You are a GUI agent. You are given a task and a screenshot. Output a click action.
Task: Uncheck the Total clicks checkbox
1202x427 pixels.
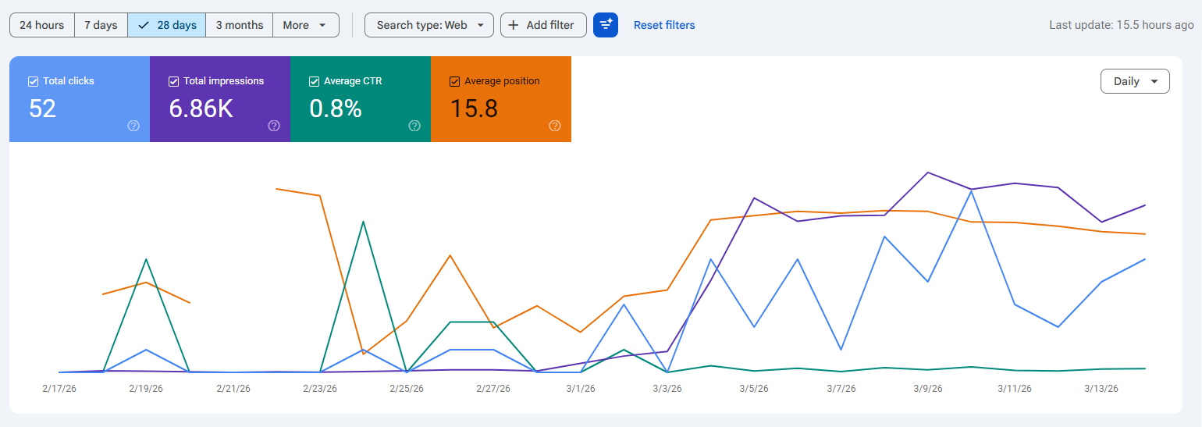click(x=34, y=81)
